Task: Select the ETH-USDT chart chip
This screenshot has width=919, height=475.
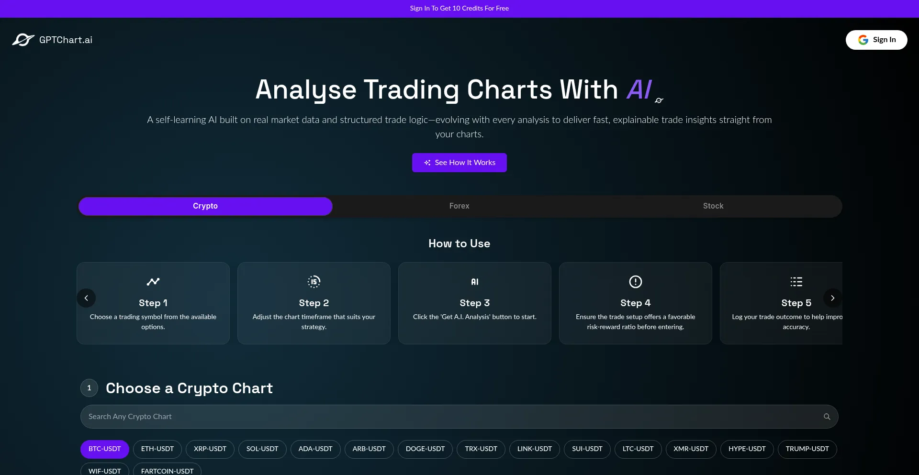Action: pos(157,449)
